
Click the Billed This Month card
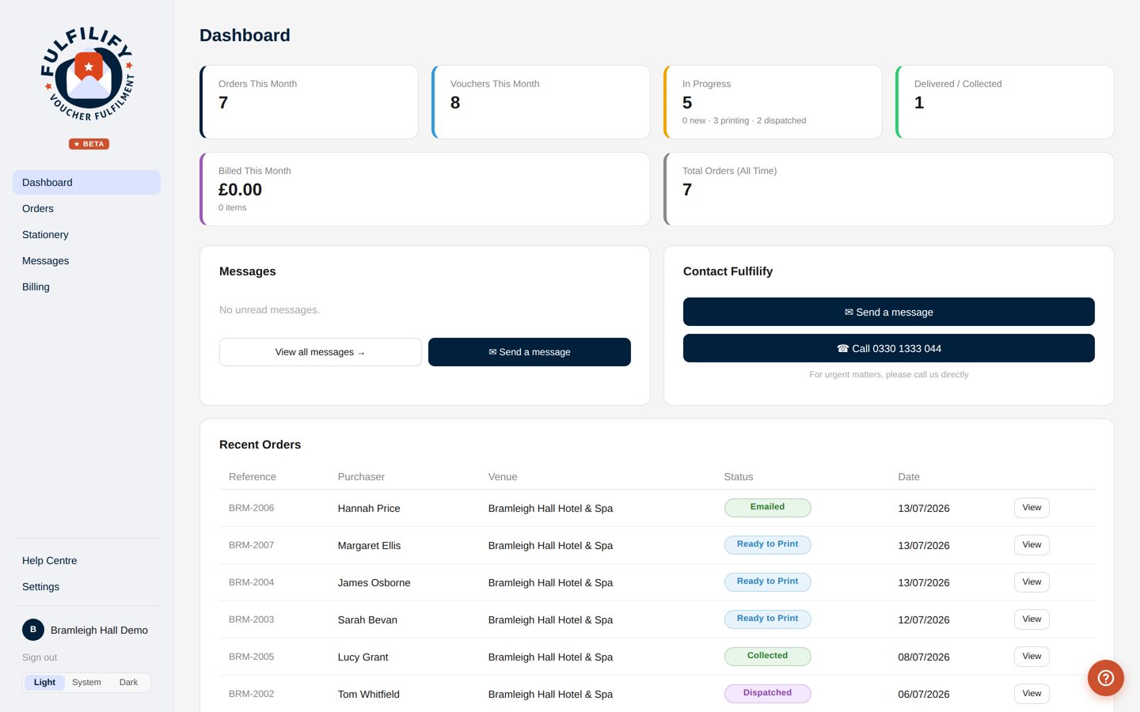coord(425,189)
